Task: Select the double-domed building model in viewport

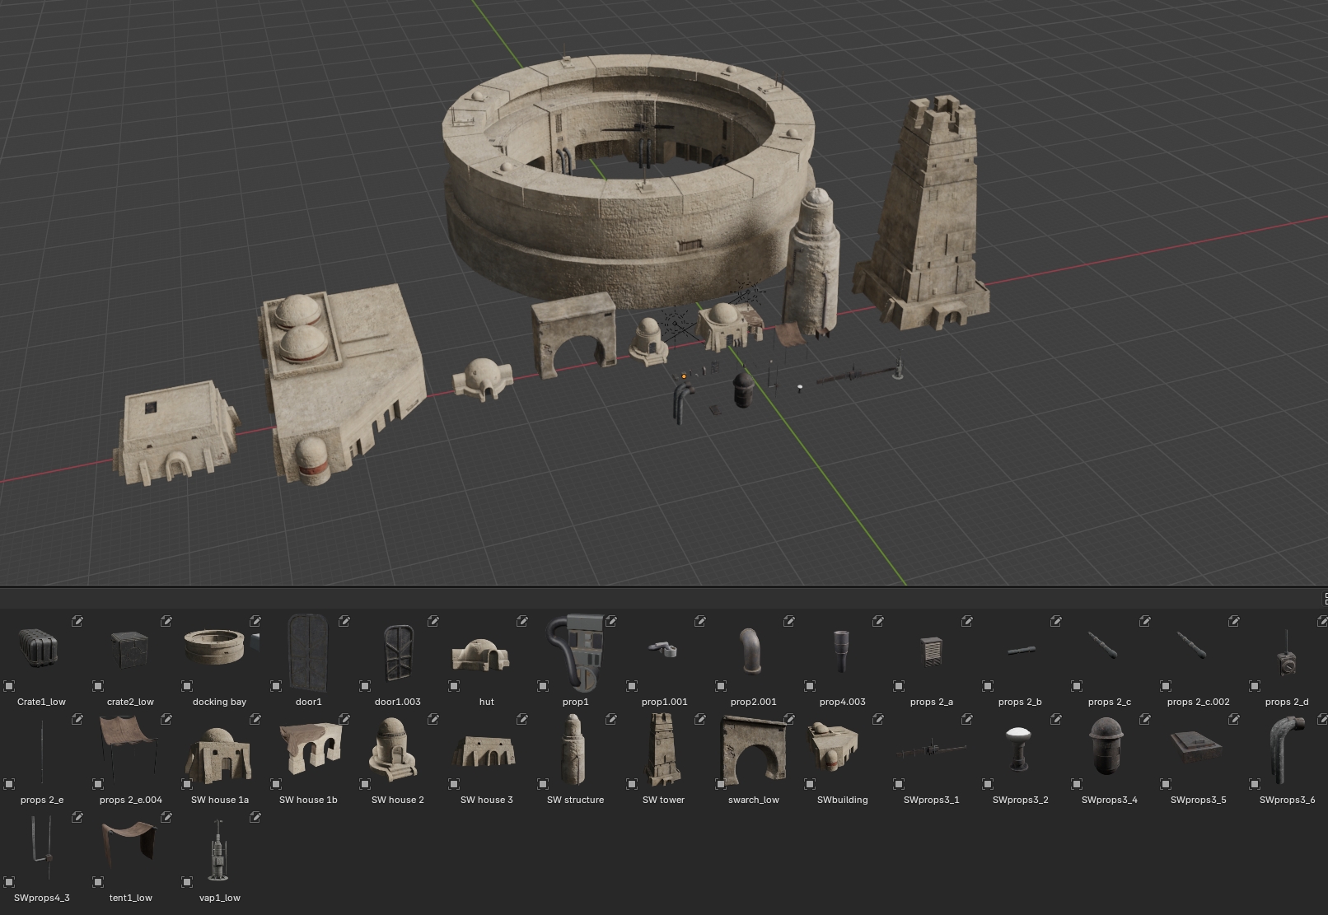Action: (x=342, y=383)
